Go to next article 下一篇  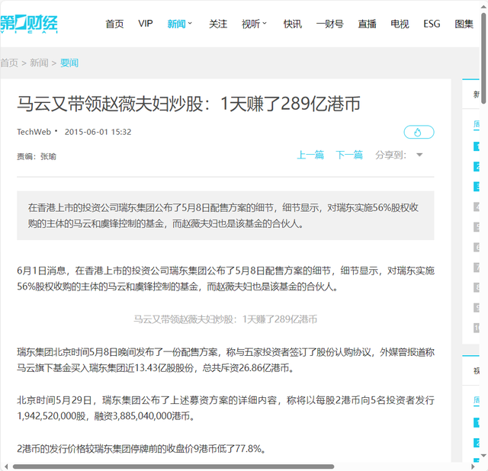pos(349,155)
